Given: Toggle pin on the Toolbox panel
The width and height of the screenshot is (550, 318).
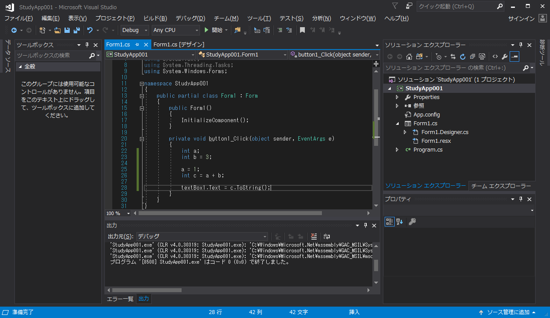Looking at the screenshot, I should point(87,45).
